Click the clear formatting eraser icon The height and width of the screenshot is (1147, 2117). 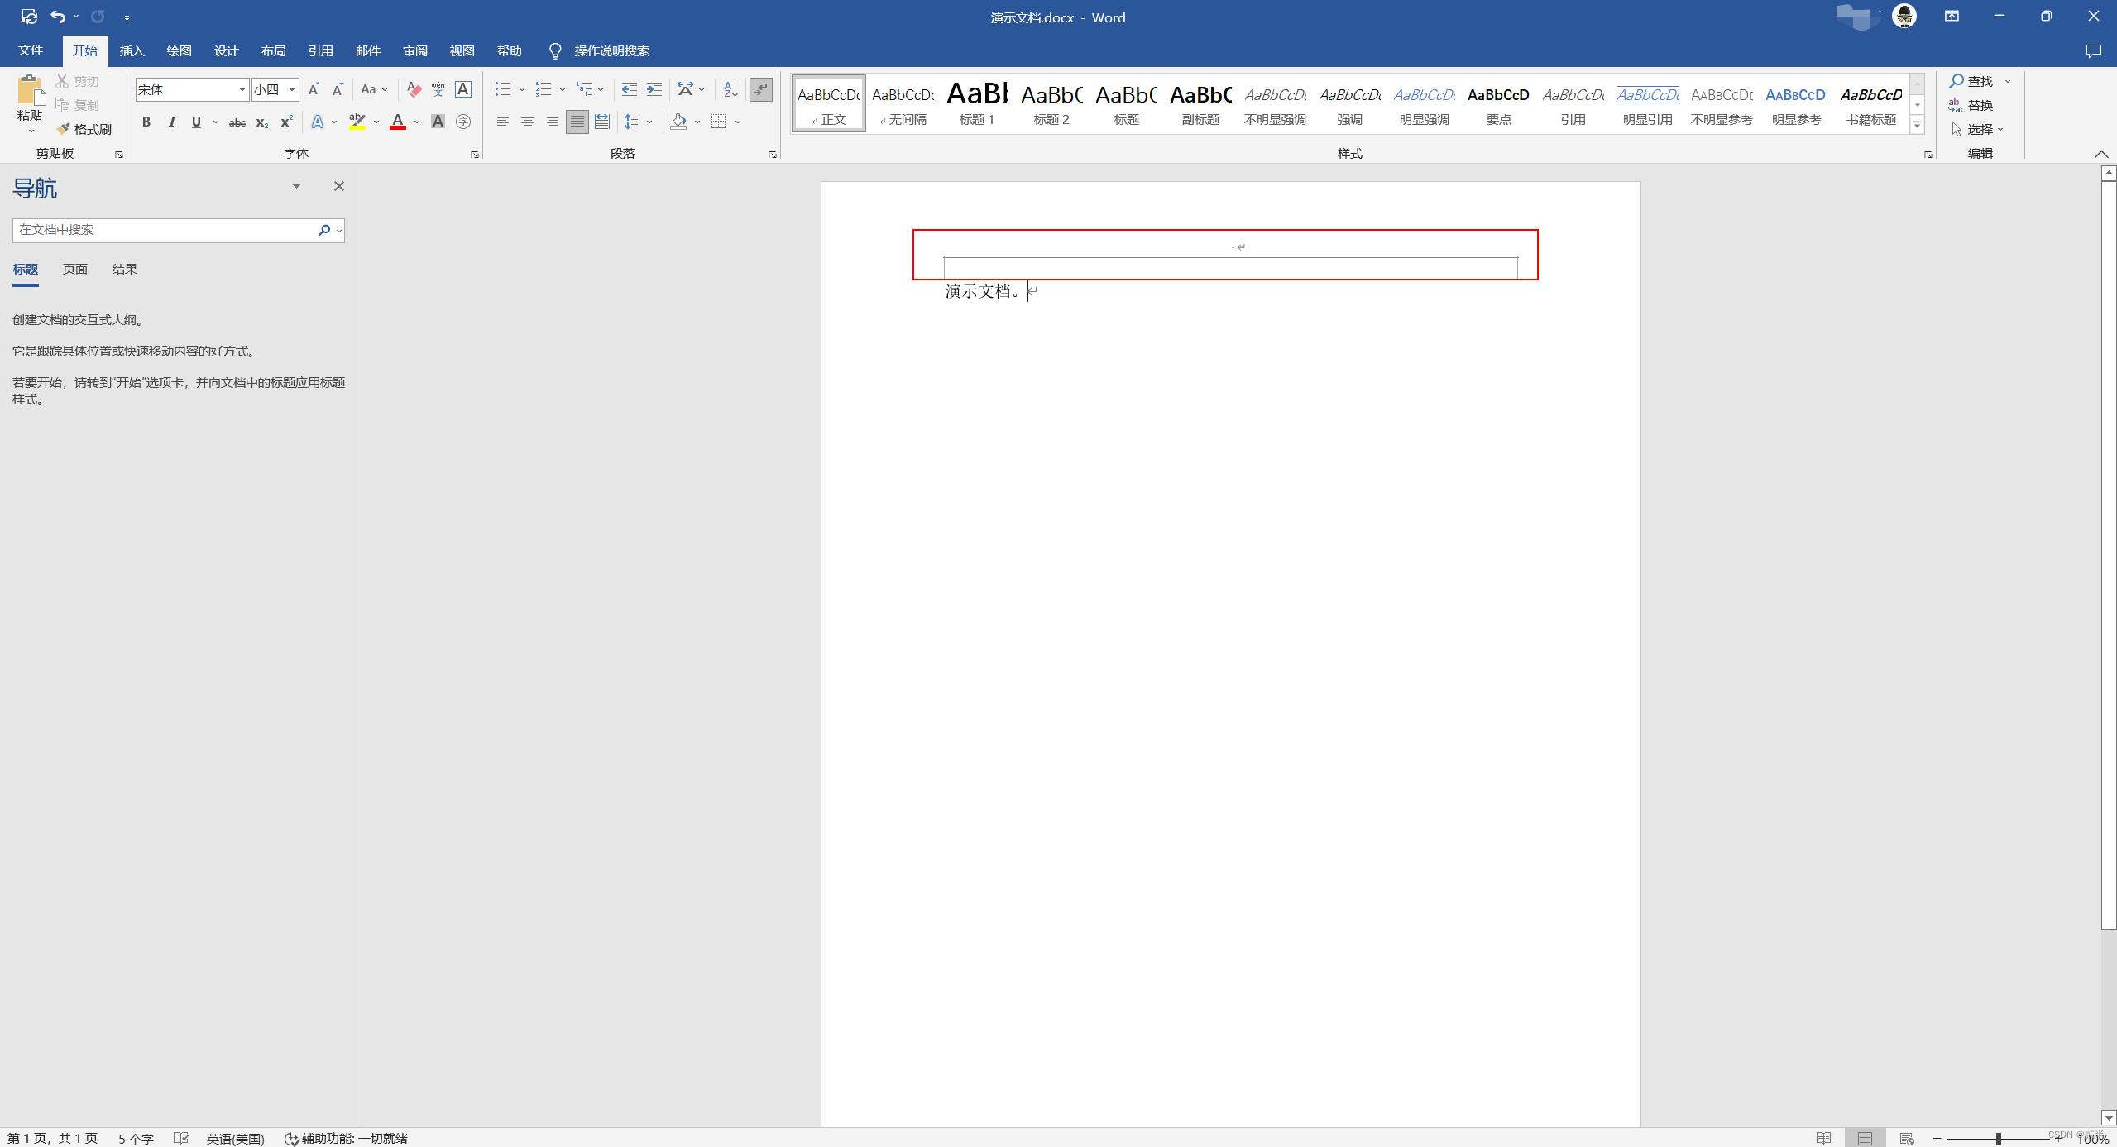coord(414,89)
